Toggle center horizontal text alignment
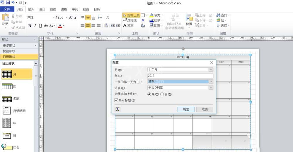293x152 pixels. [x=88, y=25]
